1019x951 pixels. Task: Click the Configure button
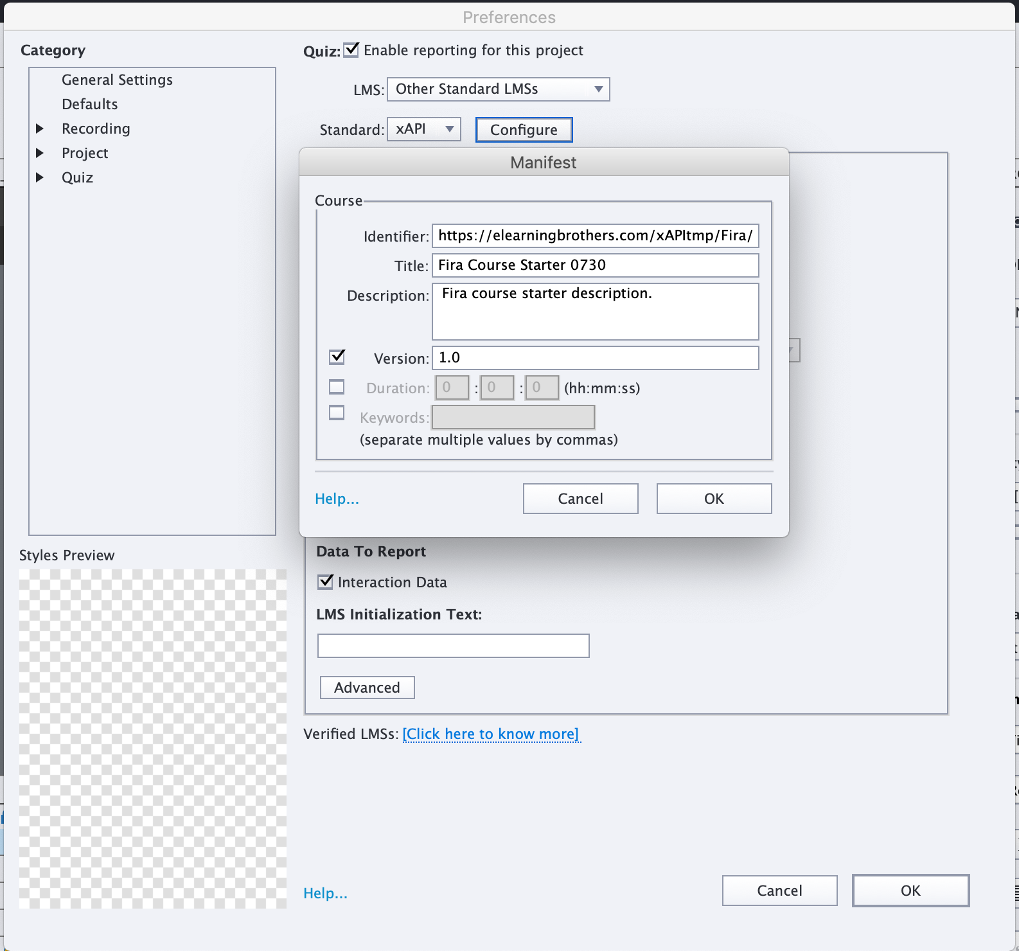pos(523,130)
